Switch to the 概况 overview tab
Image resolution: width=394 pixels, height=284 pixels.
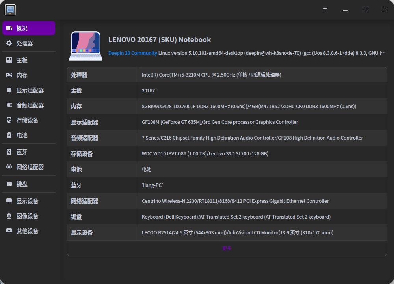(x=28, y=28)
